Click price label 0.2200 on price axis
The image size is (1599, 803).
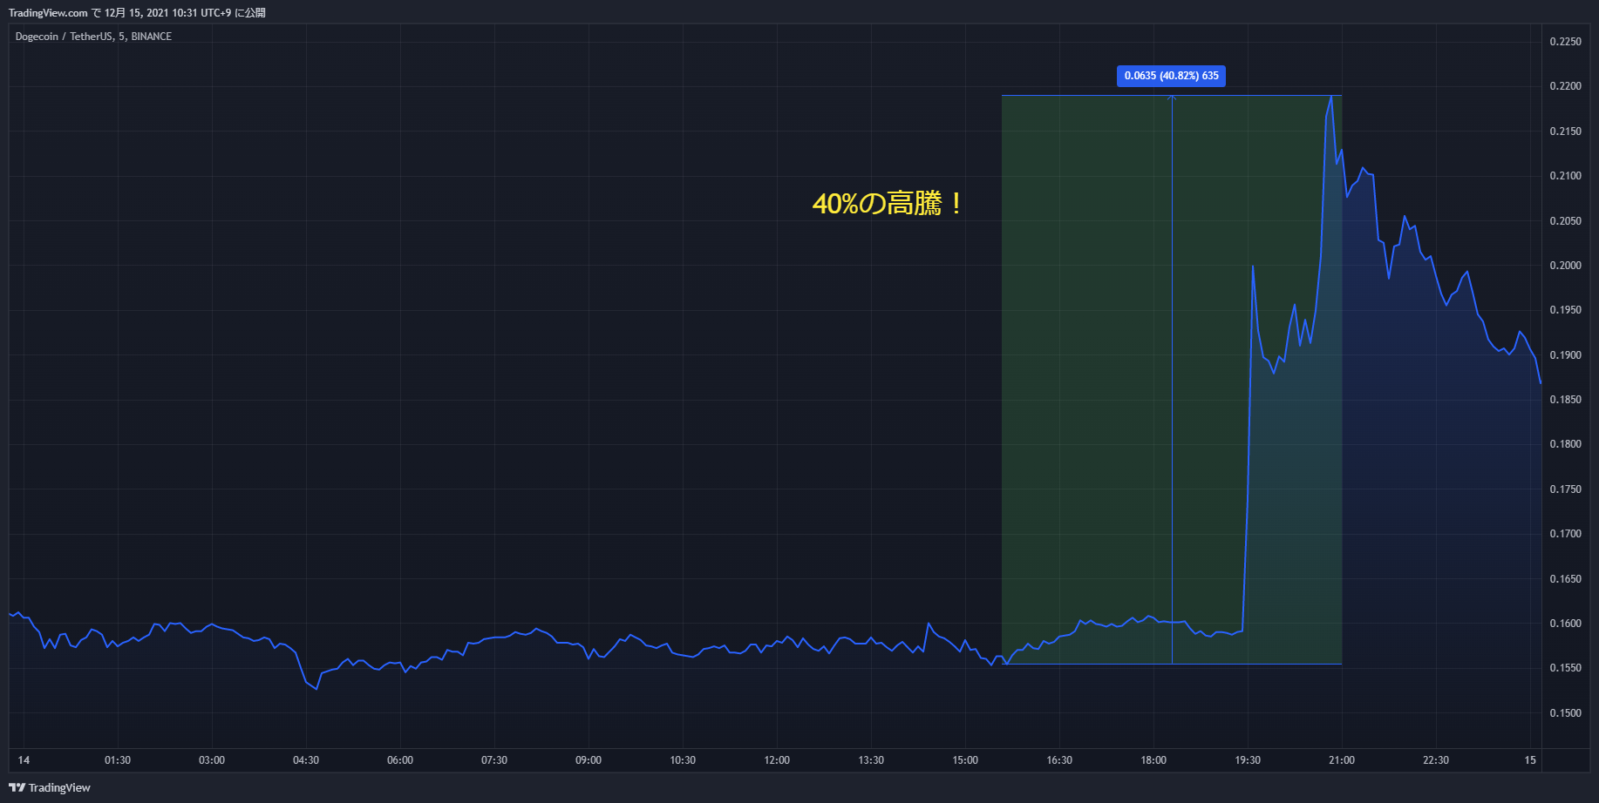coord(1565,86)
